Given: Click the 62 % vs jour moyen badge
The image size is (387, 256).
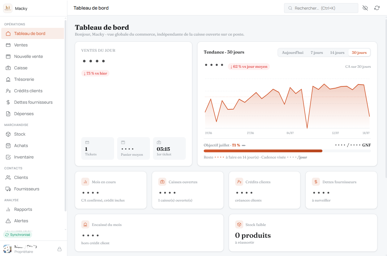Looking at the screenshot, I should [249, 67].
